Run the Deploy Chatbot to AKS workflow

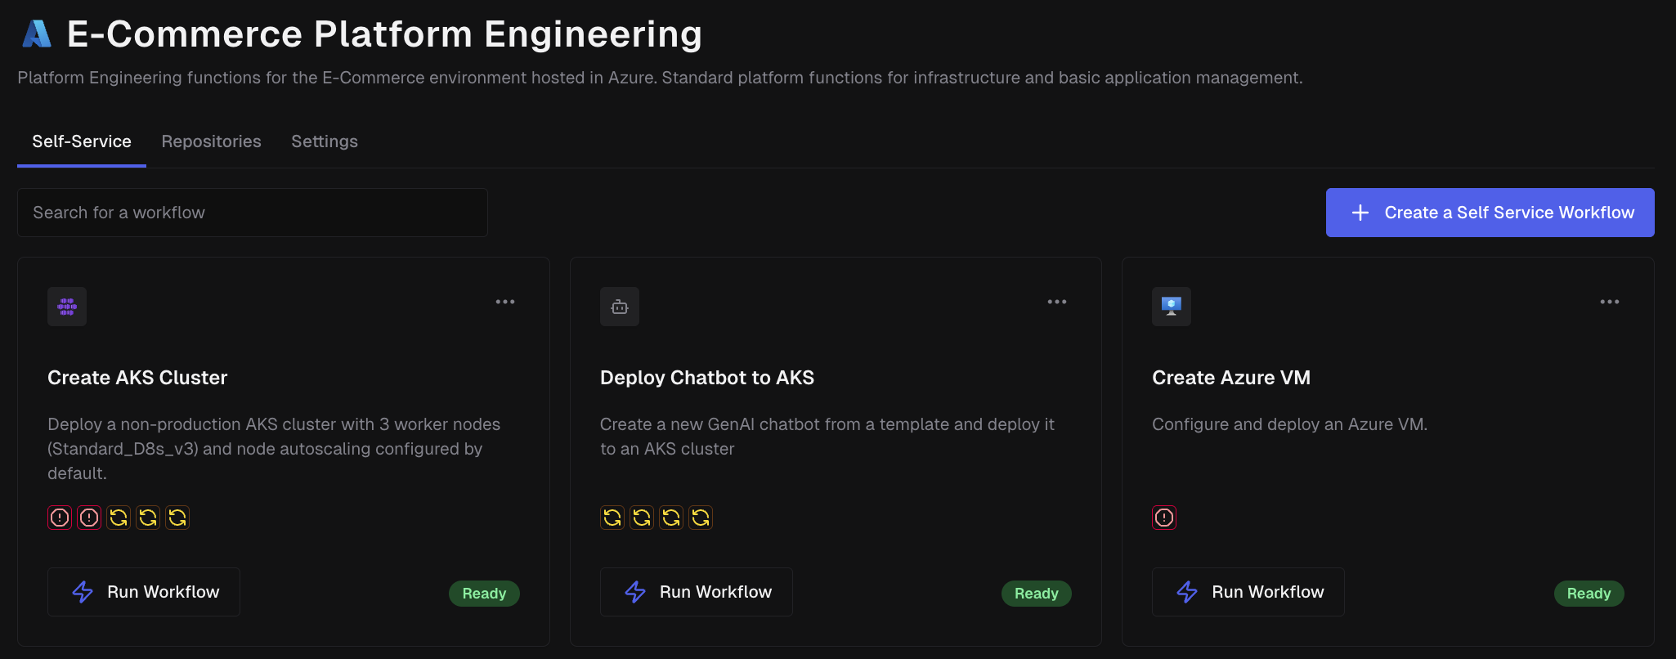[x=697, y=592]
